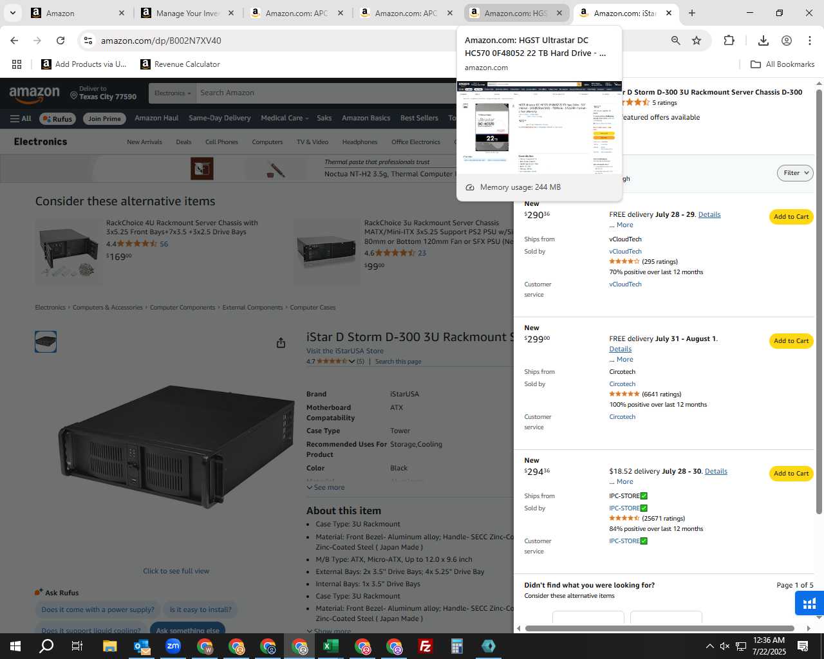Viewport: 824px width, 659px height.
Task: Open the All Bookmarks folder
Action: click(x=783, y=64)
